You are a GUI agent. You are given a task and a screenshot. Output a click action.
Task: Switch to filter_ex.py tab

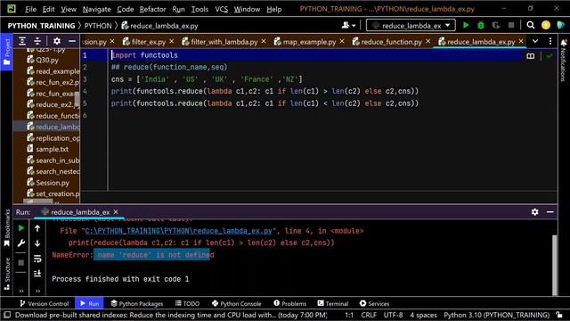149,42
